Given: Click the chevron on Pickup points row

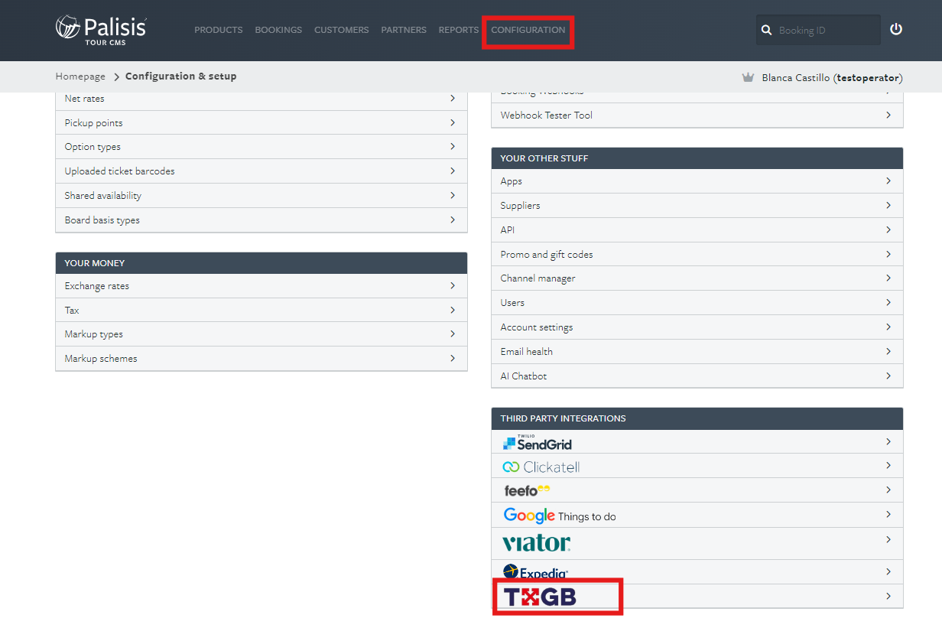Looking at the screenshot, I should click(x=453, y=122).
